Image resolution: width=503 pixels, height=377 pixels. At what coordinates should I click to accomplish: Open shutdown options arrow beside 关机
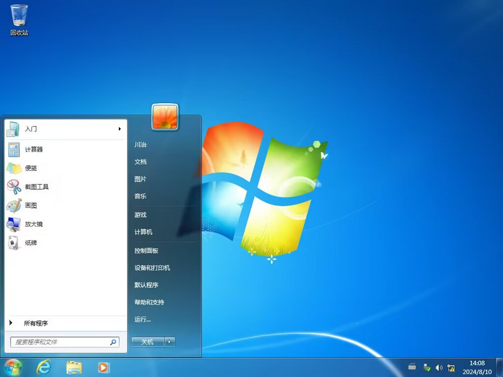(x=170, y=342)
